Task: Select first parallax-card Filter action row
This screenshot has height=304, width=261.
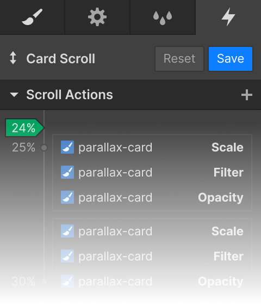Action: tap(152, 172)
